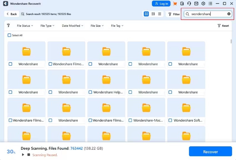This screenshot has width=236, height=160.
Task: Reset all filters
Action: point(223,26)
